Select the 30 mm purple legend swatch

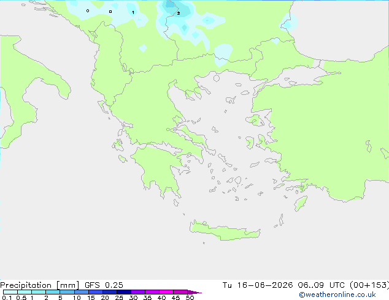click(x=138, y=292)
